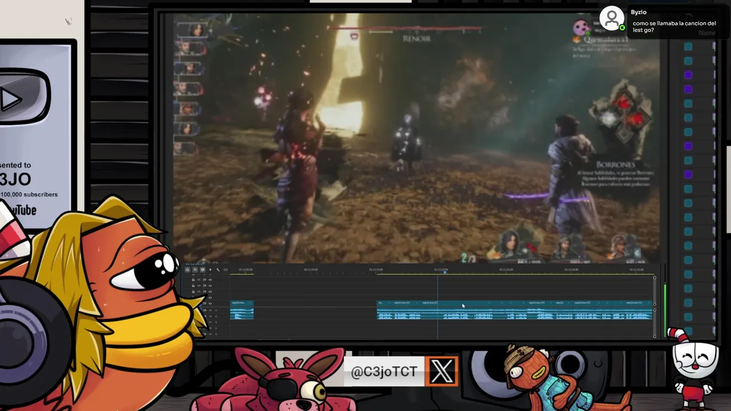
Task: Click ruler timecode 01:12:30:00
Action: tap(571, 269)
